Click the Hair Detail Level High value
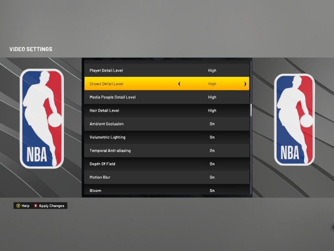The height and width of the screenshot is (251, 334). [212, 110]
